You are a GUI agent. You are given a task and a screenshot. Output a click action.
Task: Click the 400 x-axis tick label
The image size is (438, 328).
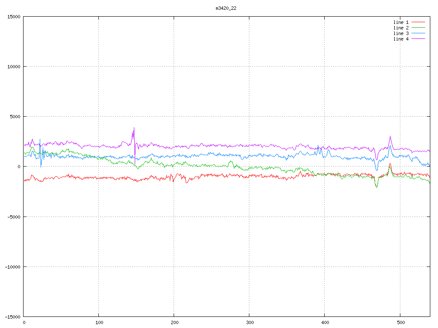(x=325, y=323)
